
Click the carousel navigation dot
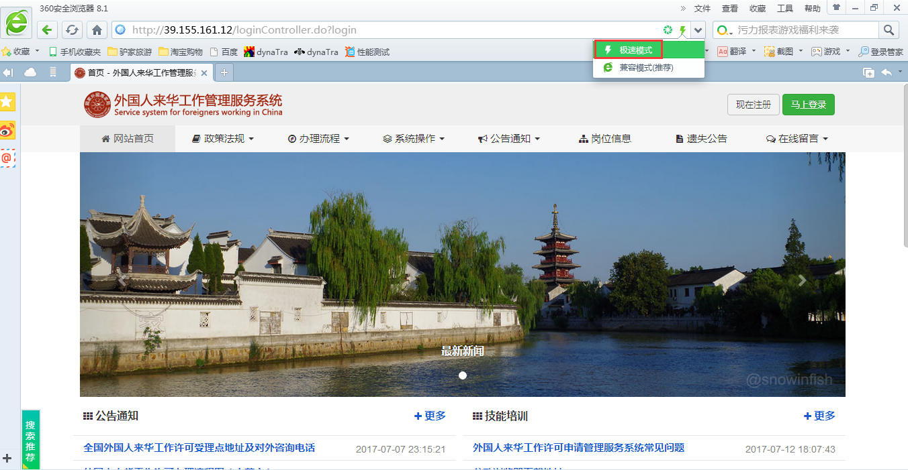pyautogui.click(x=462, y=375)
